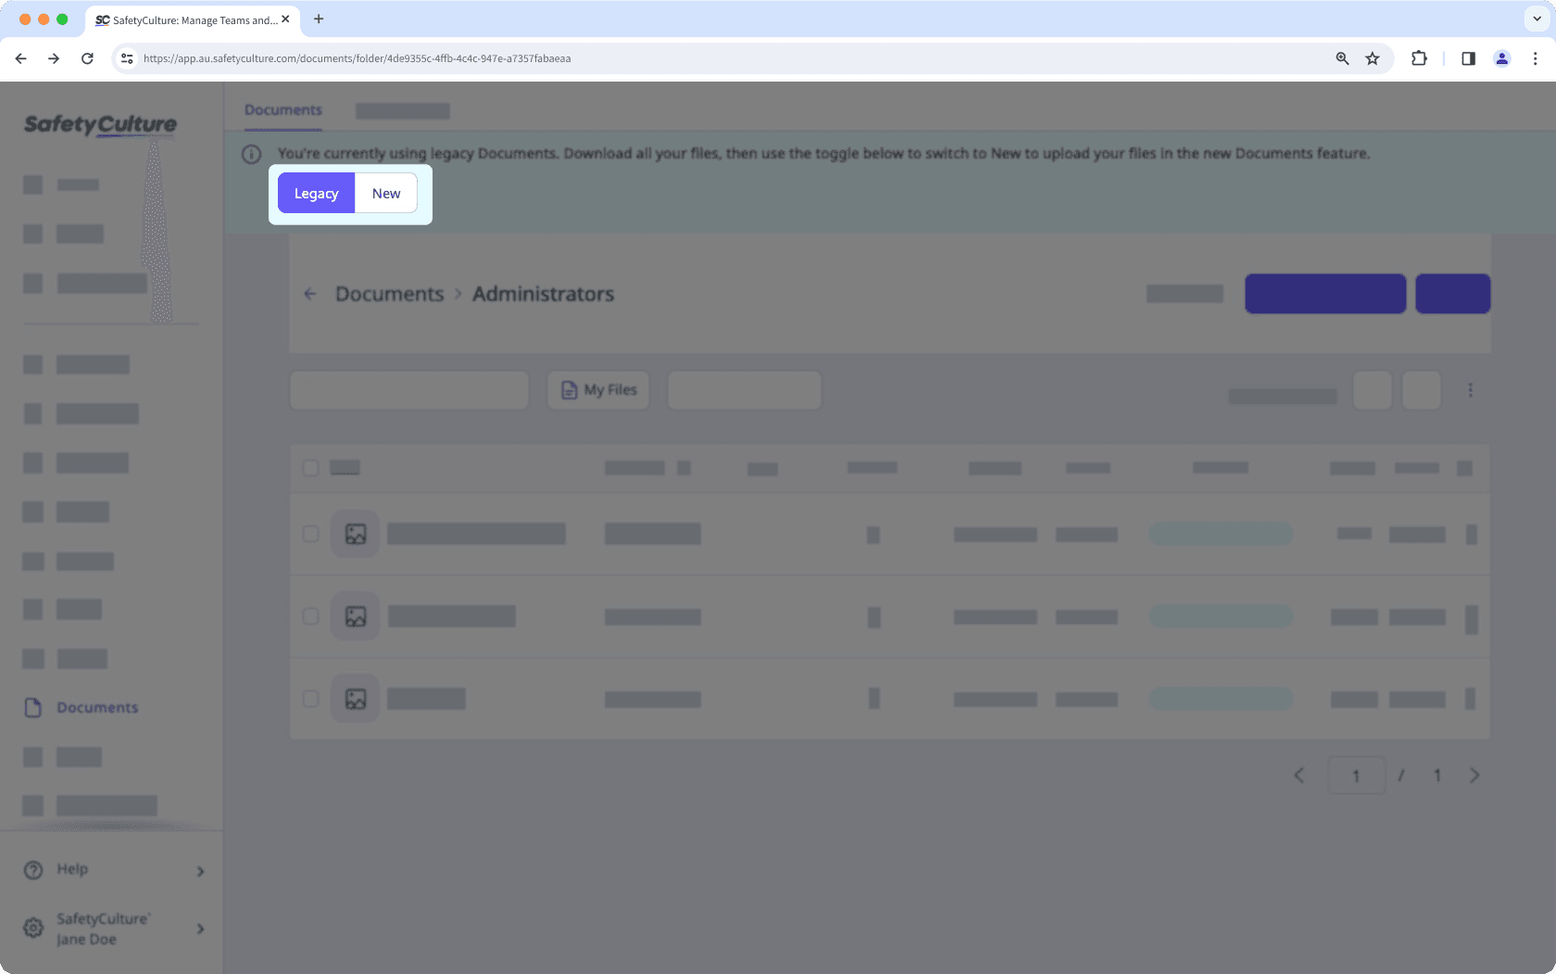The width and height of the screenshot is (1556, 974).
Task: Click the settings gear icon beside Jane Doe
Action: point(33,929)
